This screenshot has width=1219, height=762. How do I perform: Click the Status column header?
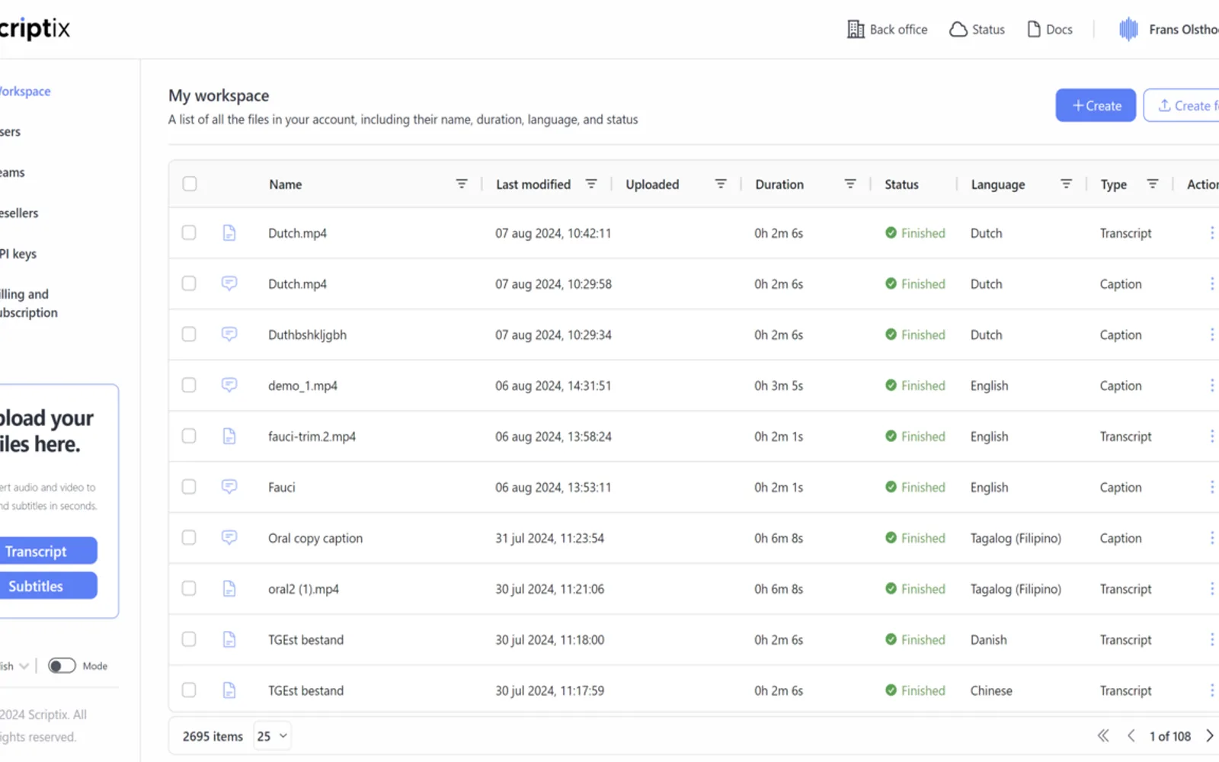point(901,184)
